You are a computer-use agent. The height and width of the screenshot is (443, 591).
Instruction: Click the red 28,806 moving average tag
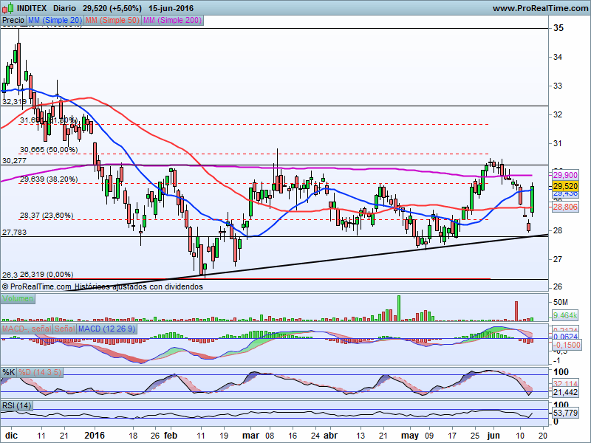(x=565, y=207)
